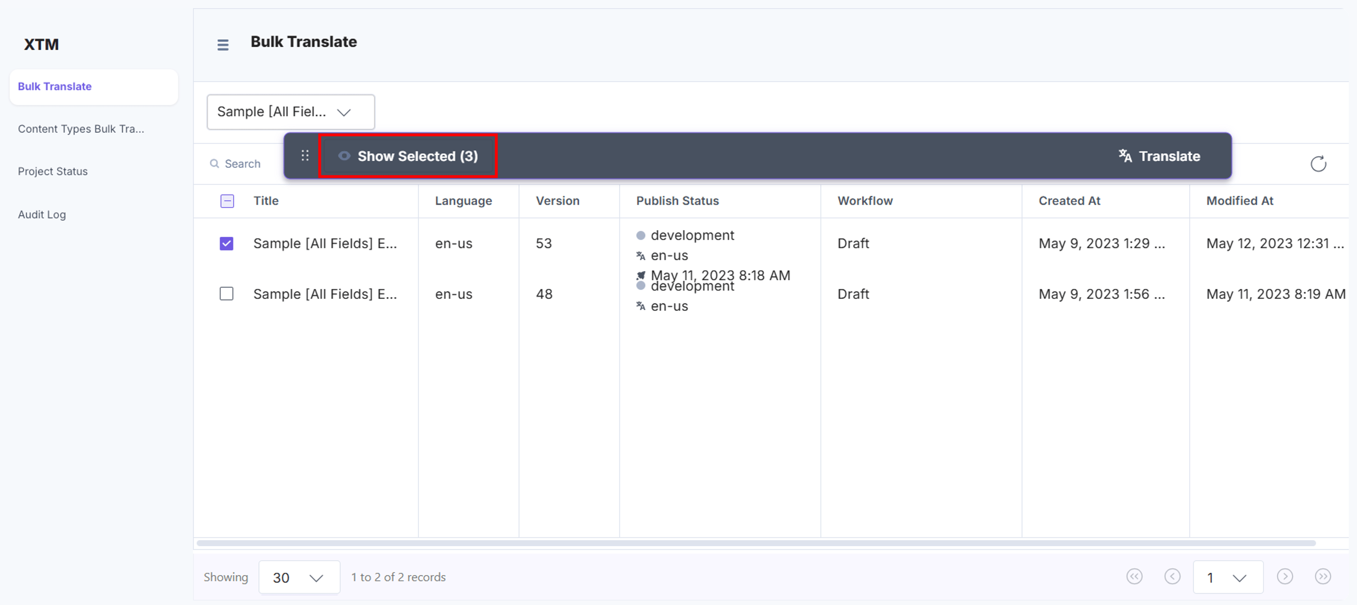This screenshot has height=605, width=1357.
Task: Open the hamburger menu icon
Action: click(x=223, y=45)
